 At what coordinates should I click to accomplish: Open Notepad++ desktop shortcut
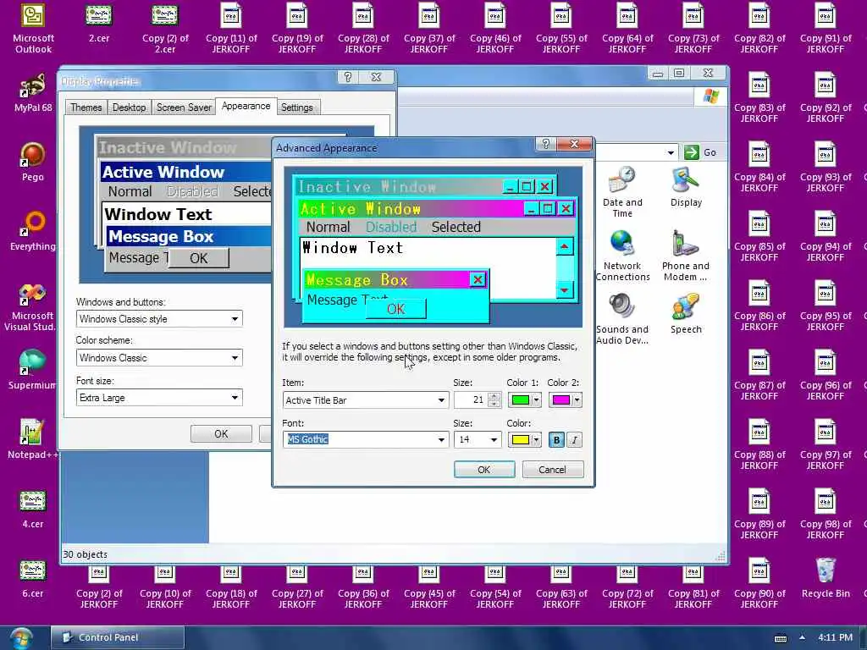(32, 439)
